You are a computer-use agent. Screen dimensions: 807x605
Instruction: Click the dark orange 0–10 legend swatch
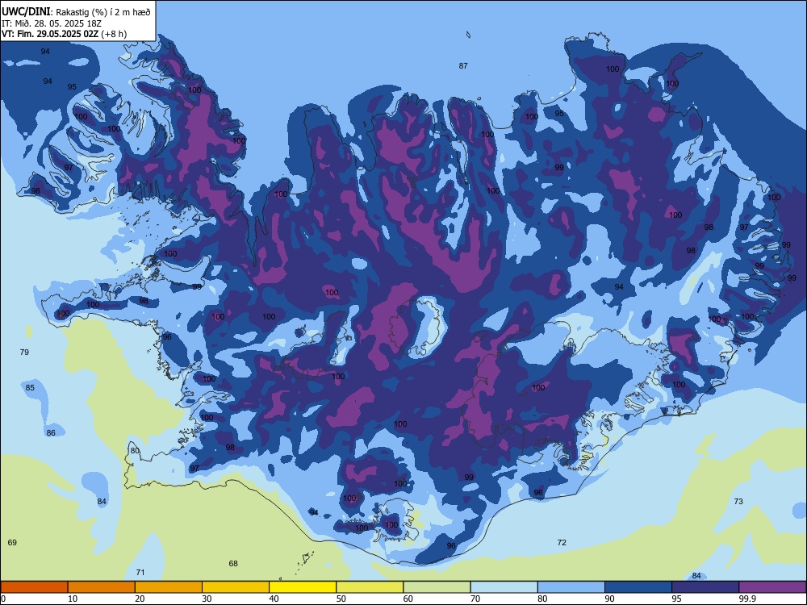click(34, 587)
